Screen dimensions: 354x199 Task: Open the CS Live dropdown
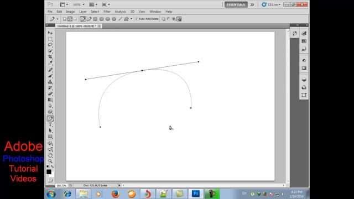coord(271,4)
